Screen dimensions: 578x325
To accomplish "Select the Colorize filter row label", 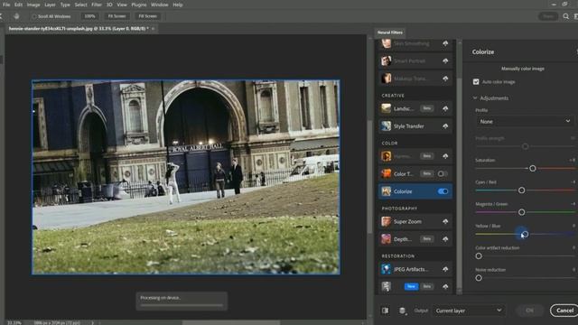I will [403, 191].
